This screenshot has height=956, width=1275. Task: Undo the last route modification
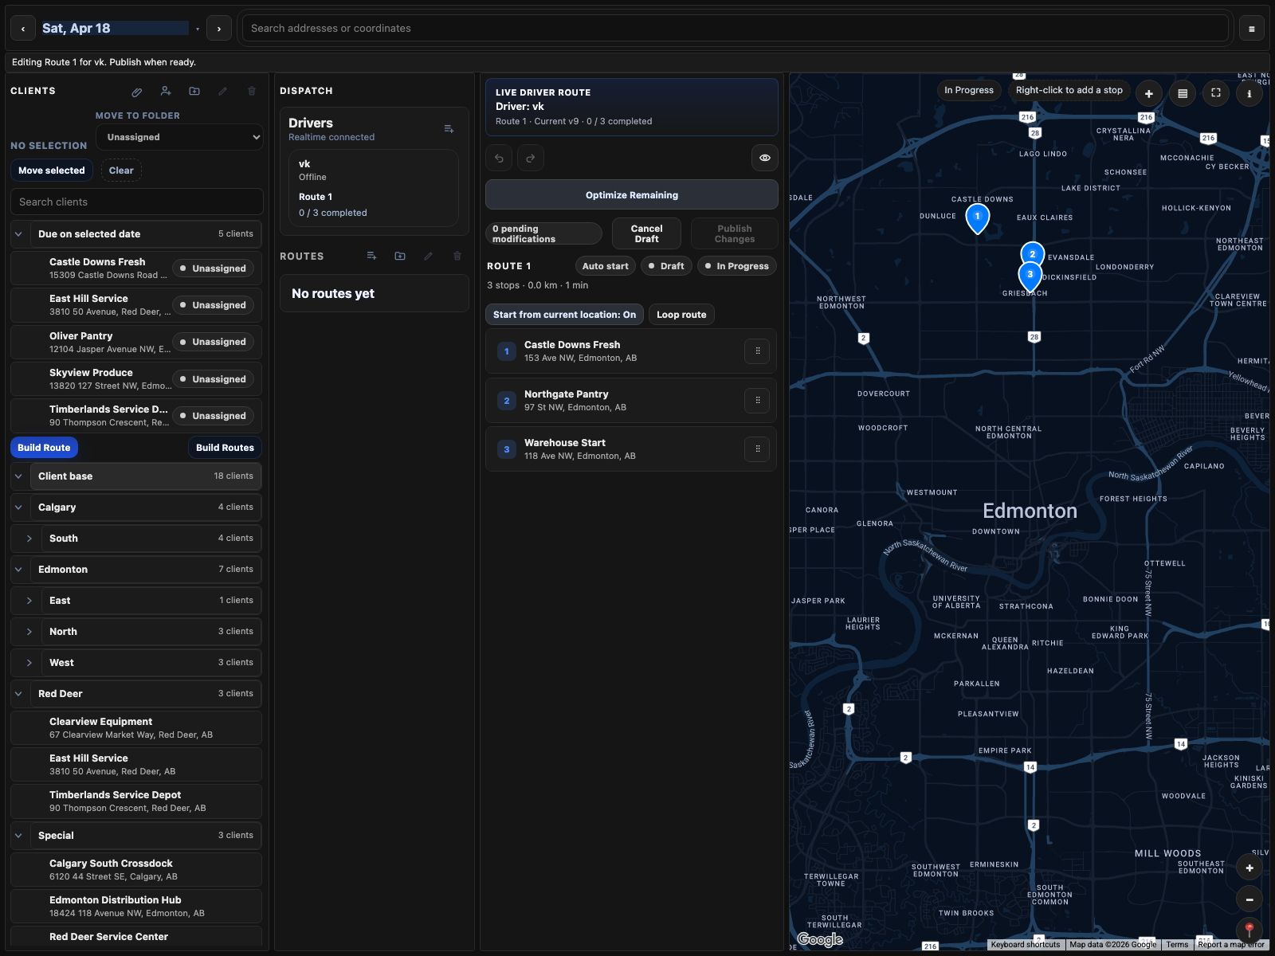coord(499,158)
